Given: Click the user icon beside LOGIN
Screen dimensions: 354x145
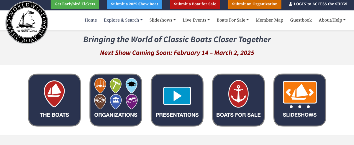Looking at the screenshot, I should tap(291, 4).
